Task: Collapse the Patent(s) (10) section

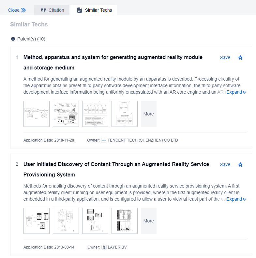Action: click(13, 39)
